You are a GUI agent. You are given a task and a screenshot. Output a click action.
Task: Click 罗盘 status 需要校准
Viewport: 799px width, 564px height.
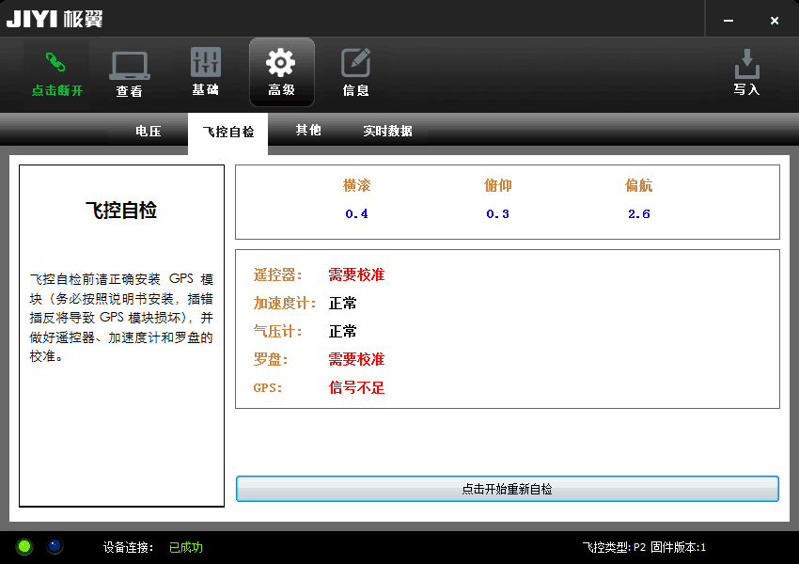[356, 360]
